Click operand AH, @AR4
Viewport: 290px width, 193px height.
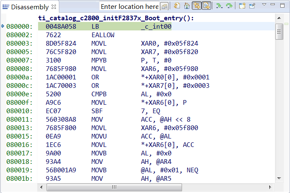click(x=156, y=162)
